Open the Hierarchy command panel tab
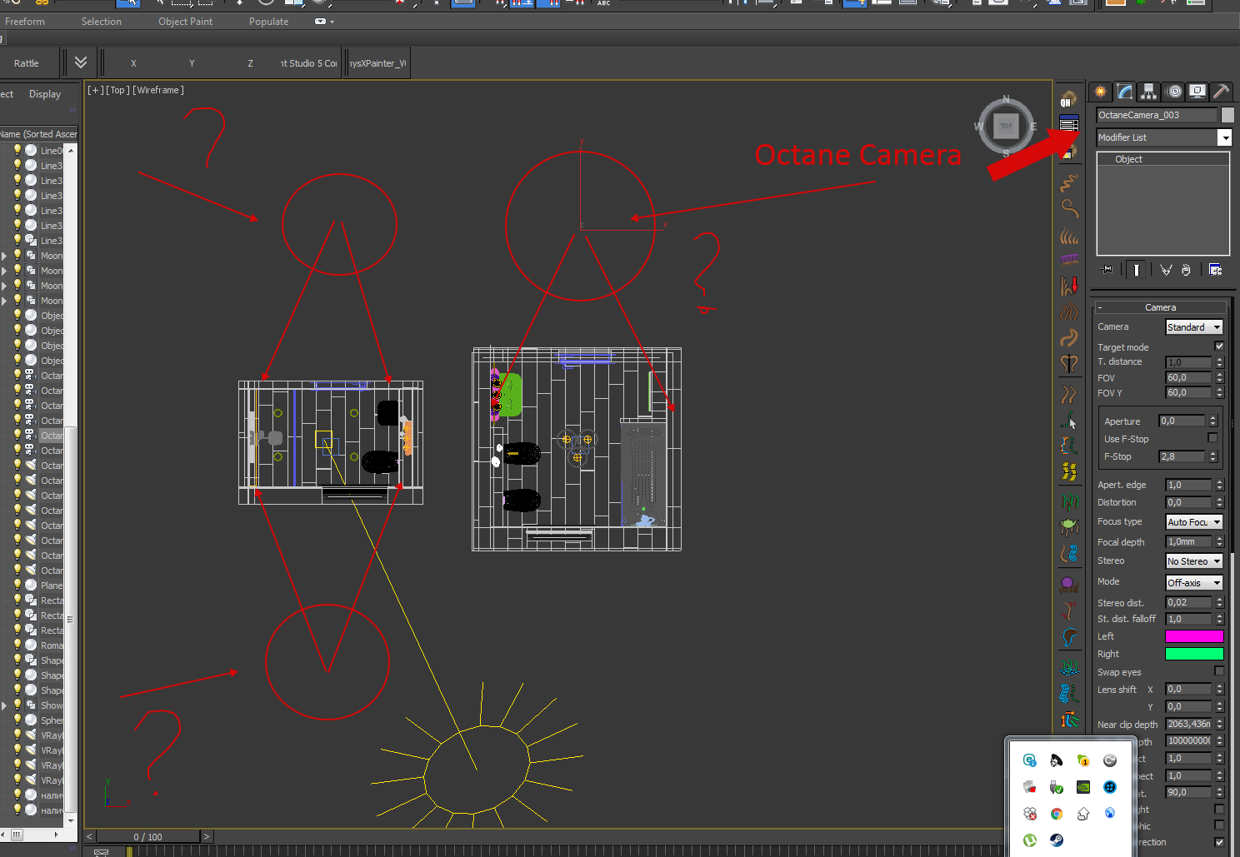1240x857 pixels. 1149,92
